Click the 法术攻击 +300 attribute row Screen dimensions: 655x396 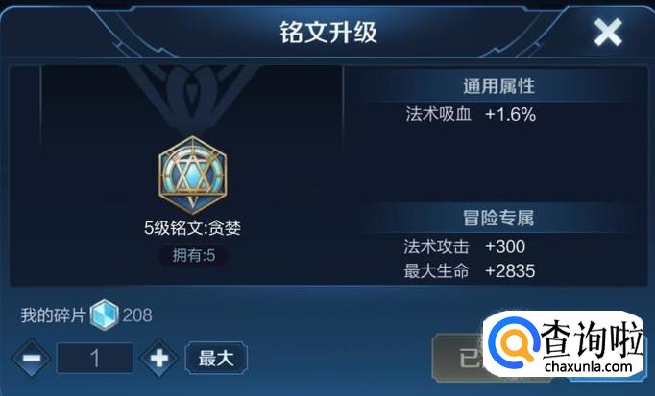pos(465,246)
